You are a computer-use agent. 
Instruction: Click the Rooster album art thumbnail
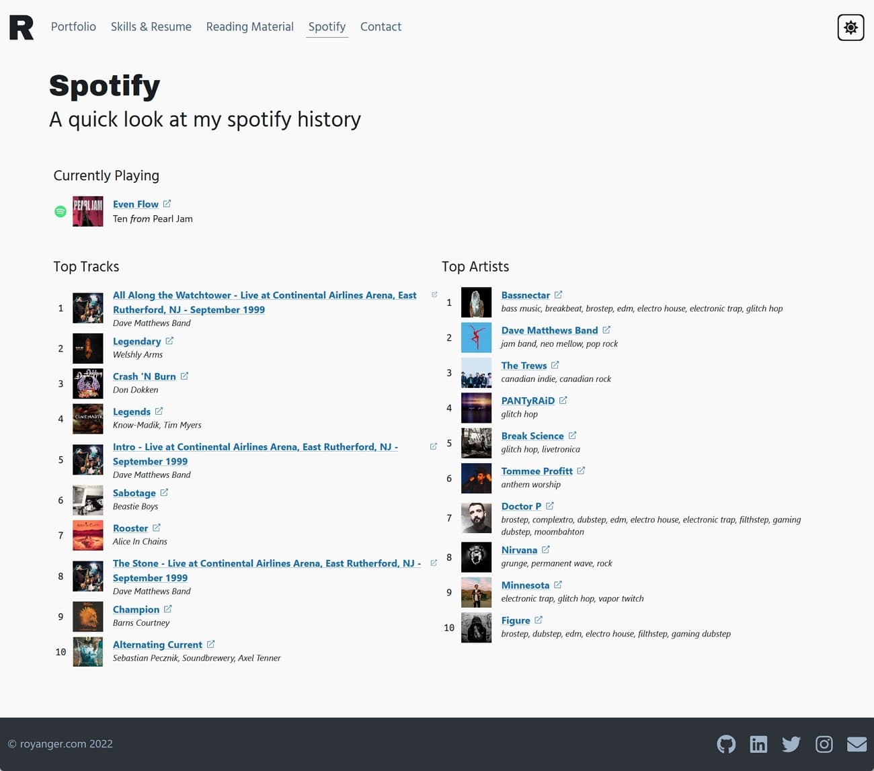(x=88, y=535)
